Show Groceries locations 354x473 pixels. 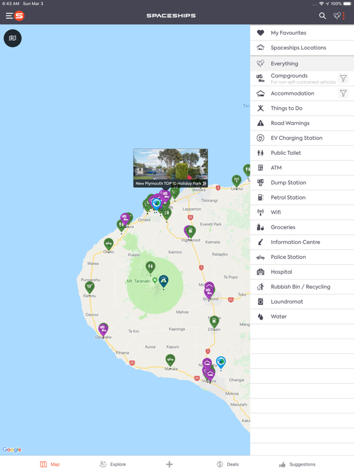click(302, 227)
